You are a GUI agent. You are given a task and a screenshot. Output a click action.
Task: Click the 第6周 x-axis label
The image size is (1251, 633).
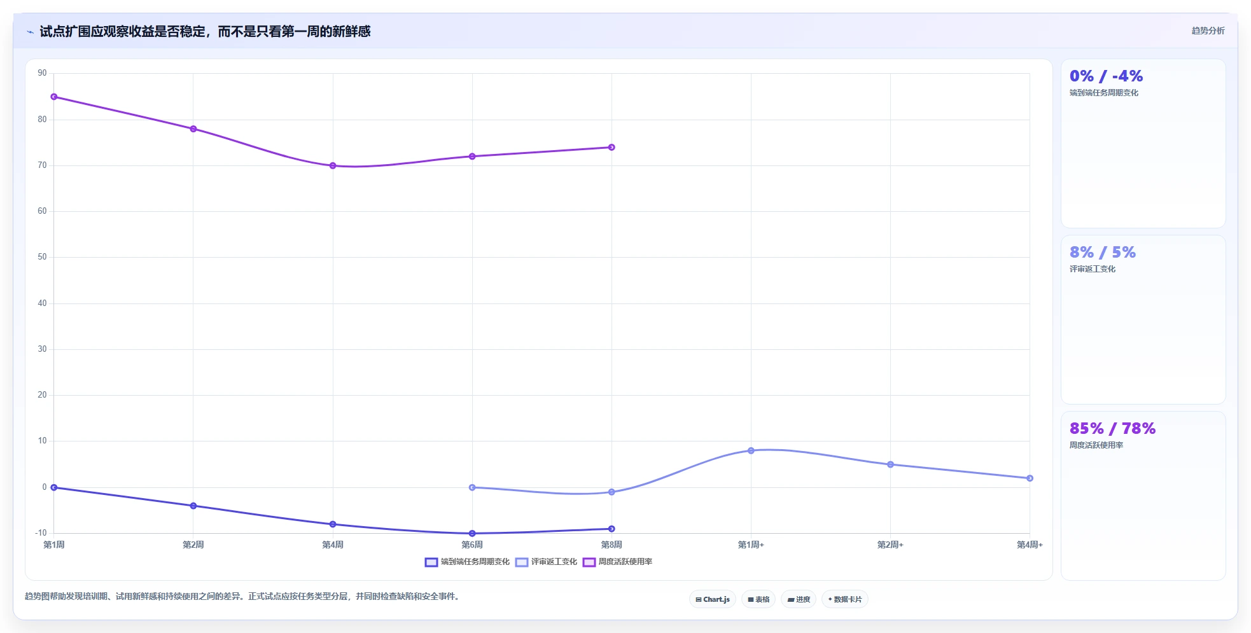[x=472, y=545]
